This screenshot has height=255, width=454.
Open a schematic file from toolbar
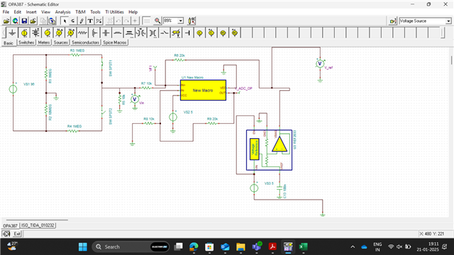point(6,21)
